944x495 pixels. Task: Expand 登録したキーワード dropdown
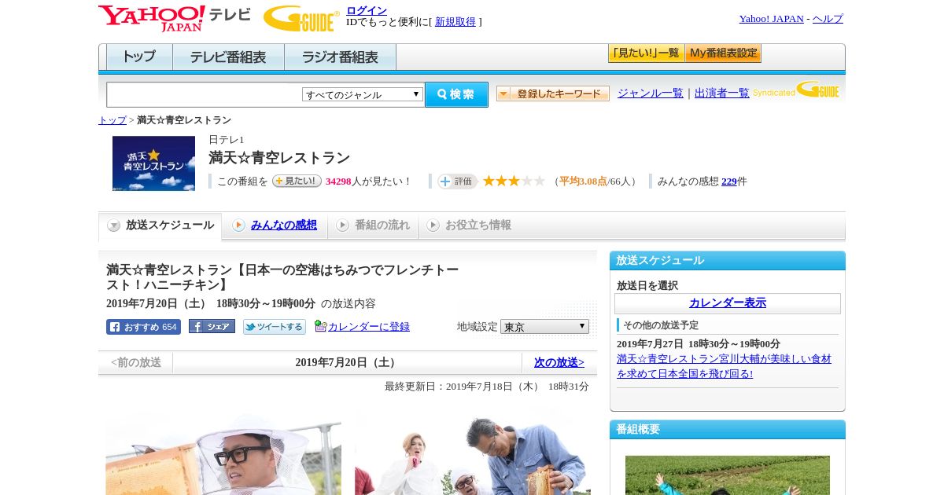(553, 93)
